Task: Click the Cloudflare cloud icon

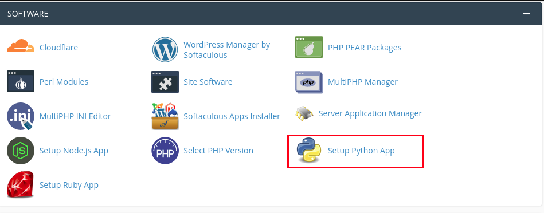Action: click(21, 46)
